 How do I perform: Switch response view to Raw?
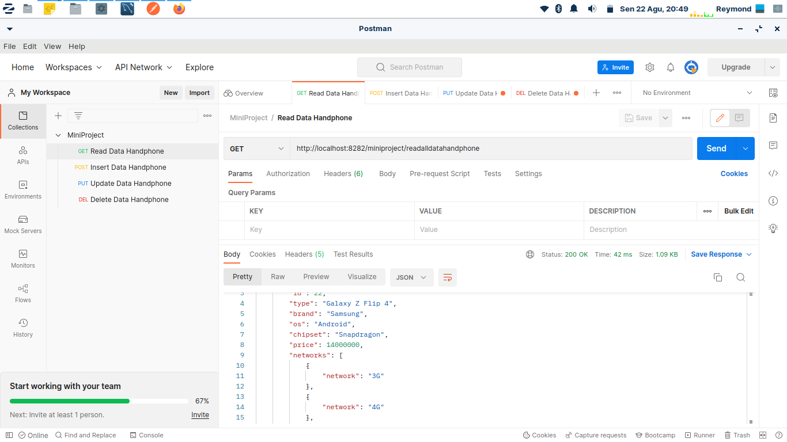pyautogui.click(x=278, y=277)
